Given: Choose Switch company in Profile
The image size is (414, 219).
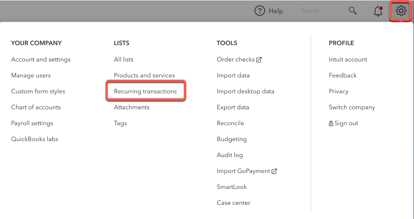Looking at the screenshot, I should coord(352,107).
